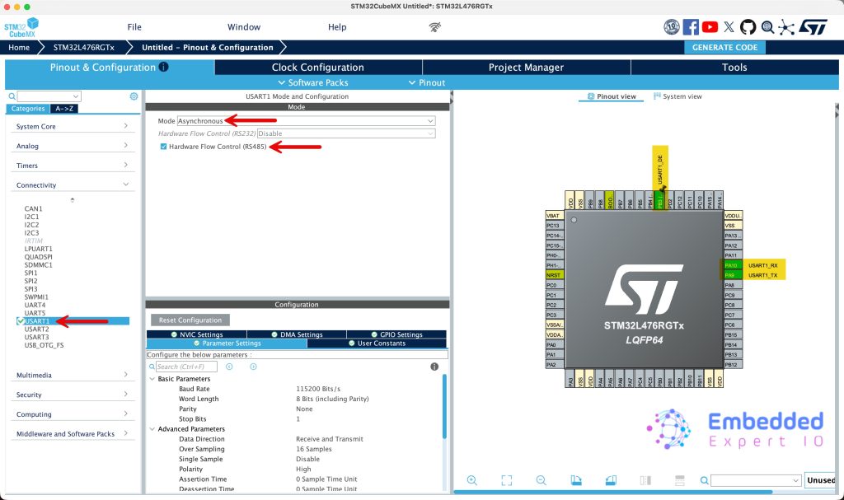
Task: Switch the peripheral list to A->Z sorting
Action: click(63, 109)
